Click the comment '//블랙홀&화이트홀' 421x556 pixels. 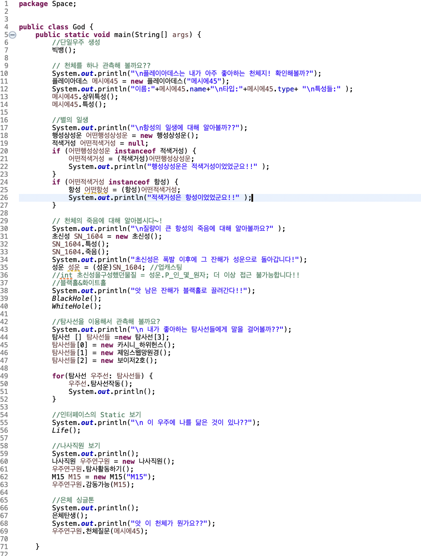point(79,283)
